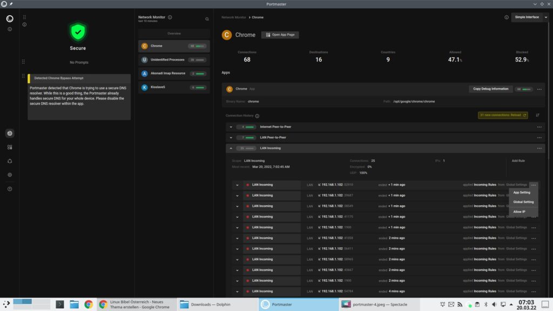Reload the 31 new connections

[503, 116]
